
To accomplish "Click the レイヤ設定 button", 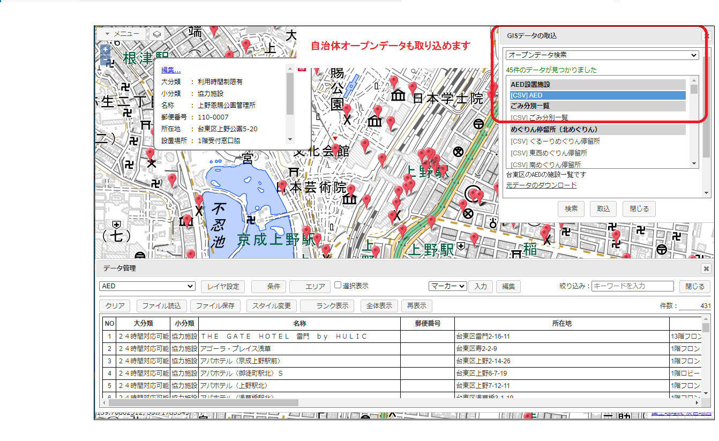I will [x=223, y=287].
